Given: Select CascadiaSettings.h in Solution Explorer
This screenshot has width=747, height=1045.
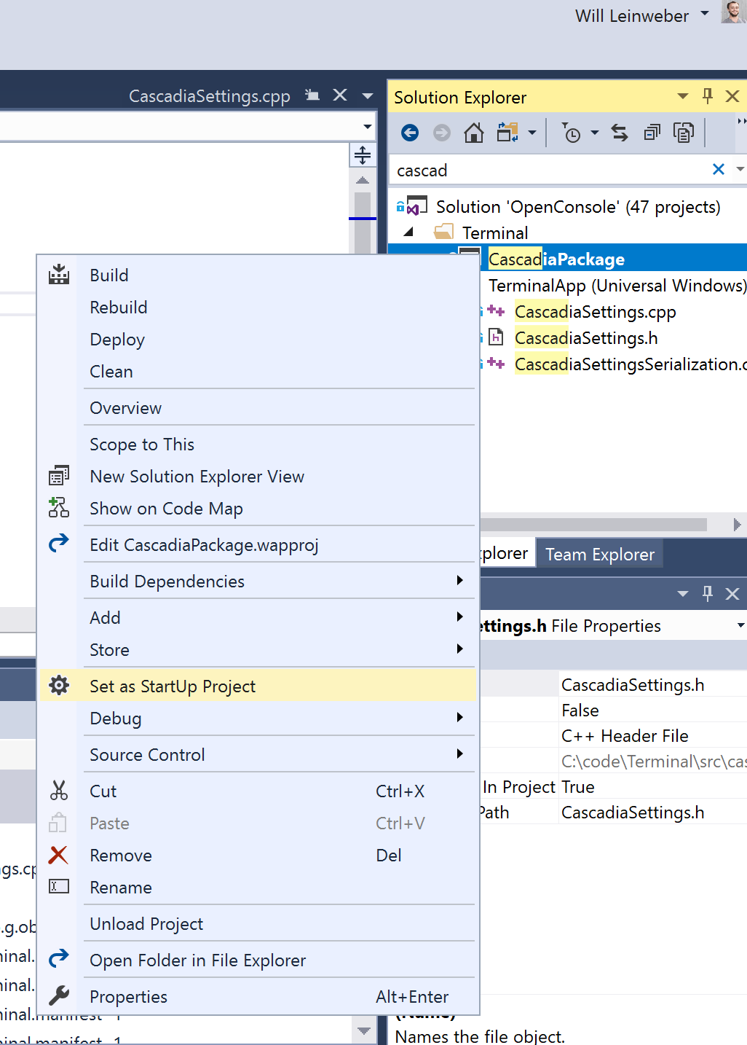Looking at the screenshot, I should tap(586, 337).
